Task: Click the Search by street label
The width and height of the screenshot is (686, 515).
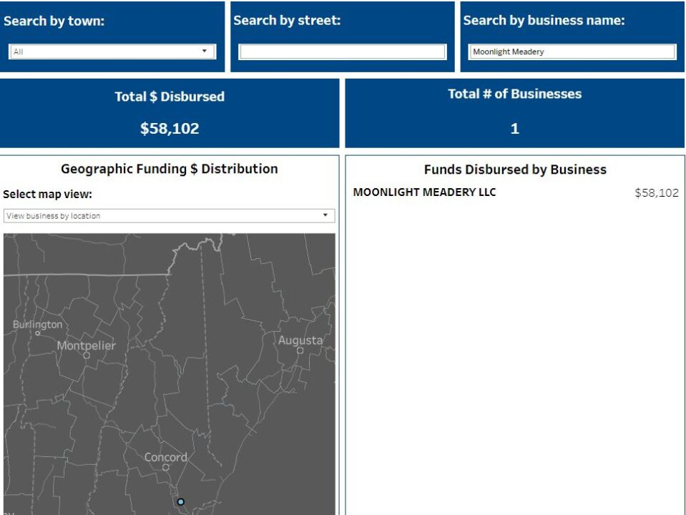Action: point(287,21)
